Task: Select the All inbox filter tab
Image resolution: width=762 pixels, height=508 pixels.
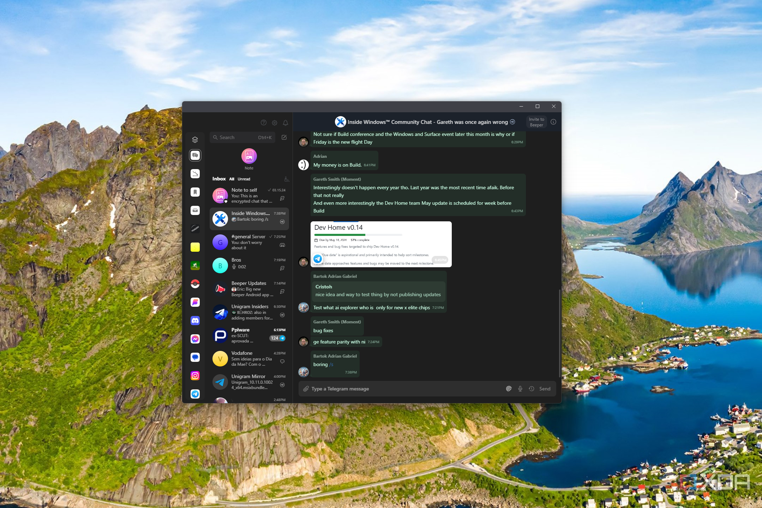Action: click(x=232, y=179)
